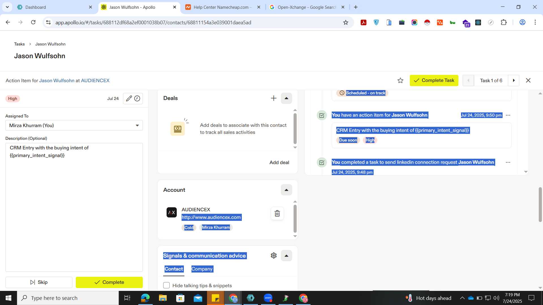Image resolution: width=543 pixels, height=305 pixels.
Task: Open more options for linkedin connection activity
Action: [x=508, y=162]
